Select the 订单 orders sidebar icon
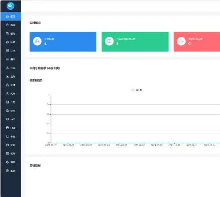Image resolution: width=220 pixels, height=197 pixels. click(7, 51)
